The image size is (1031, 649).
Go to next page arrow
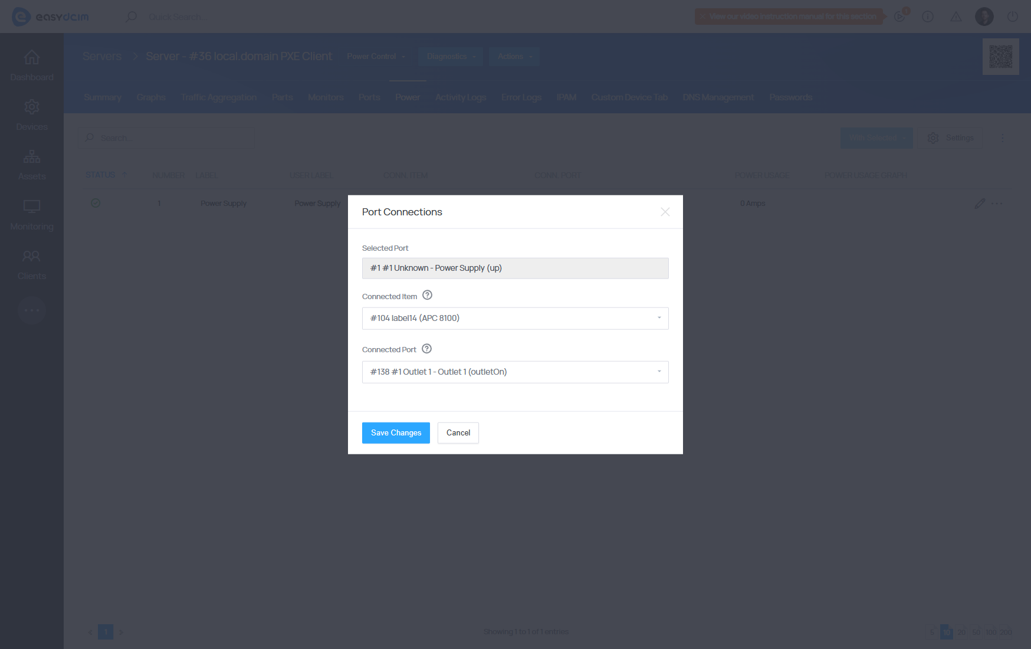(121, 632)
